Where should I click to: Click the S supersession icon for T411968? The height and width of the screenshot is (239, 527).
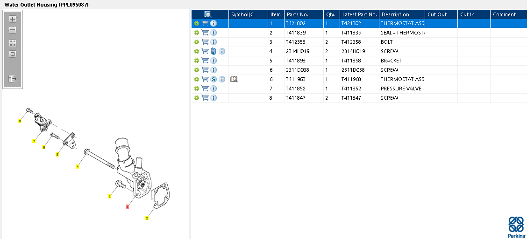214,79
